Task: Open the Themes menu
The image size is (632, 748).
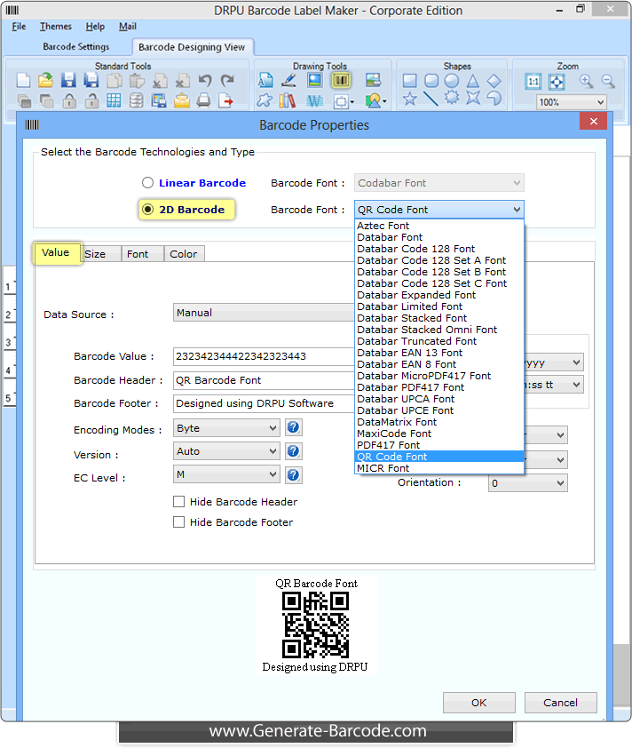Action: [56, 27]
